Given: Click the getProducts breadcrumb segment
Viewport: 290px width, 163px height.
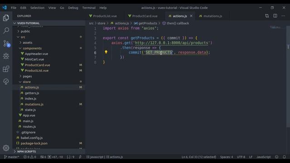Looking at the screenshot, I should pyautogui.click(x=145, y=23).
